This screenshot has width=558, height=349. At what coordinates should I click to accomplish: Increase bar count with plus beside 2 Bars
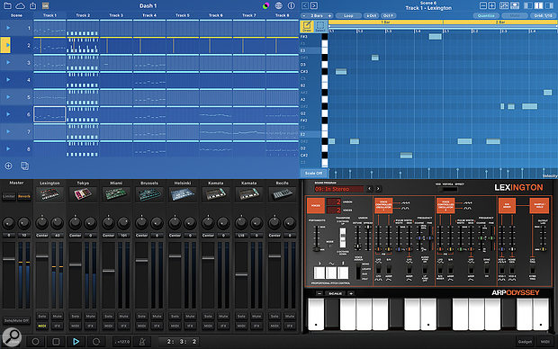(x=330, y=15)
